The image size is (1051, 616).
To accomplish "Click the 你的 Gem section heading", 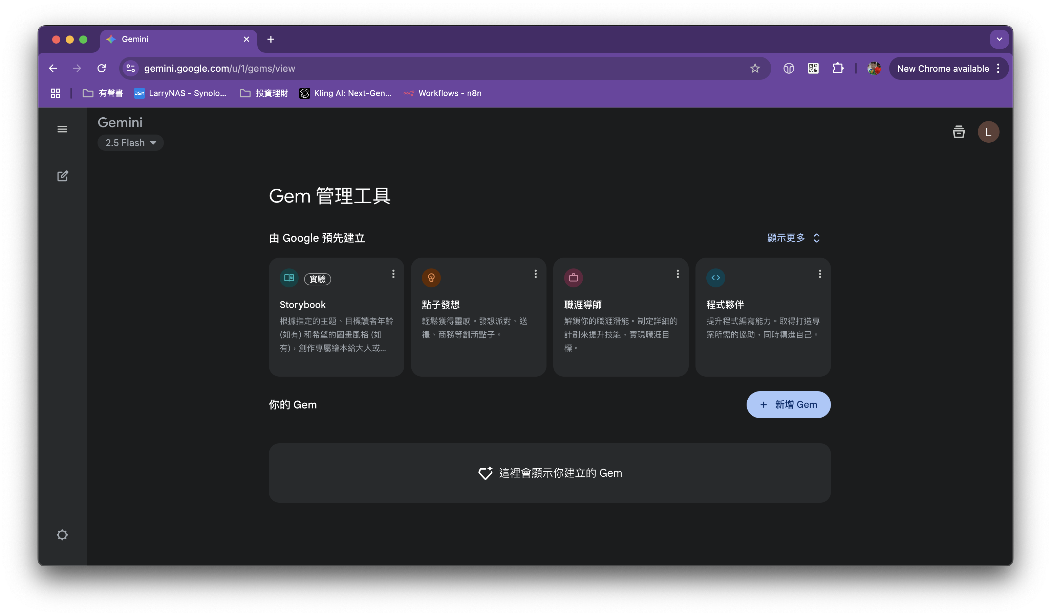I will [293, 404].
